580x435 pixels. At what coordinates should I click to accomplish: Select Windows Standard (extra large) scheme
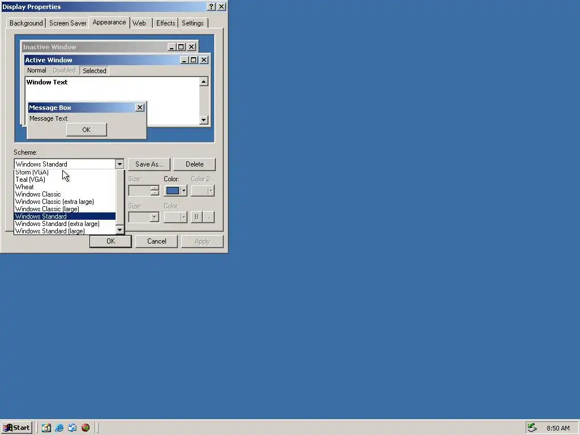[x=65, y=224]
